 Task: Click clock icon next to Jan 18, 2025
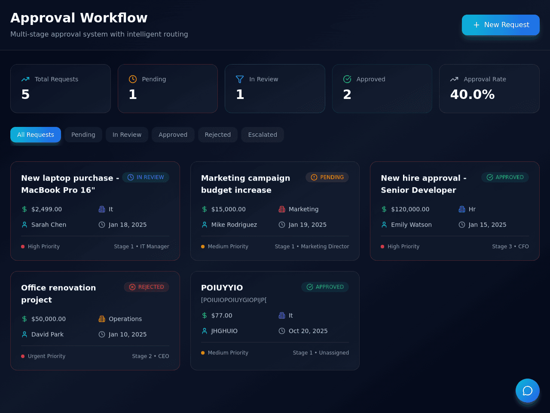pyautogui.click(x=102, y=225)
